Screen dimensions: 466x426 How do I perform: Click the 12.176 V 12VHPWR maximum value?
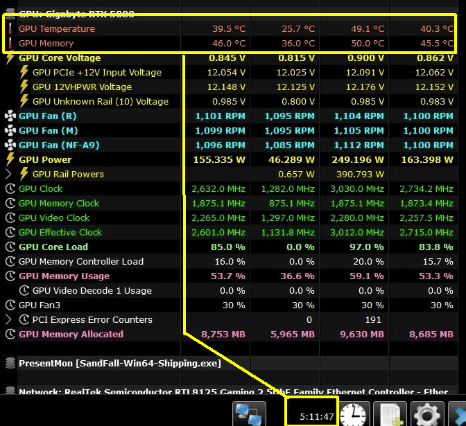pyautogui.click(x=365, y=87)
